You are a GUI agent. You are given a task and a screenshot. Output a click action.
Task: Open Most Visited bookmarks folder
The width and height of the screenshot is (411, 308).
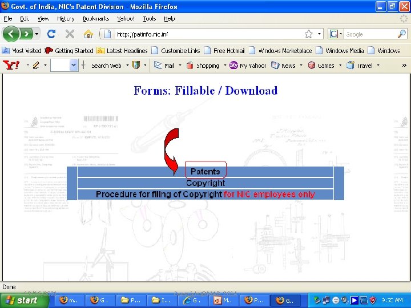pyautogui.click(x=22, y=51)
